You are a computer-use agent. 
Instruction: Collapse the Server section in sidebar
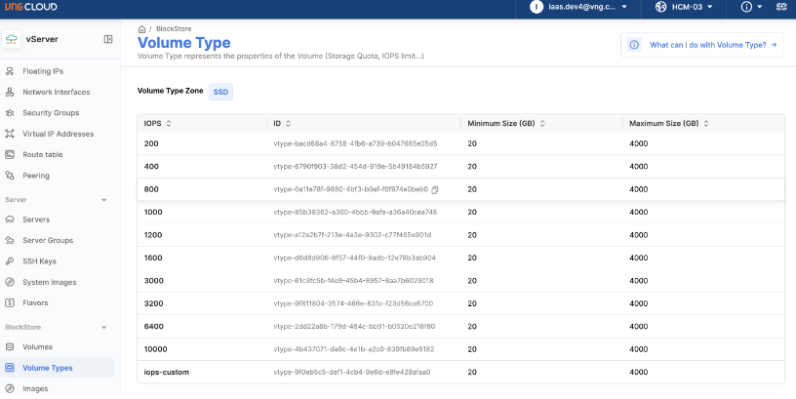coord(104,199)
